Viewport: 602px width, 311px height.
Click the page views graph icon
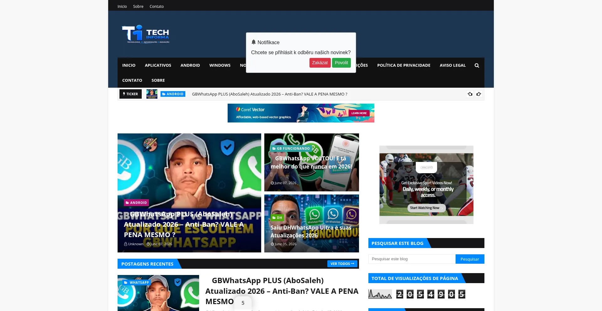[380, 294]
